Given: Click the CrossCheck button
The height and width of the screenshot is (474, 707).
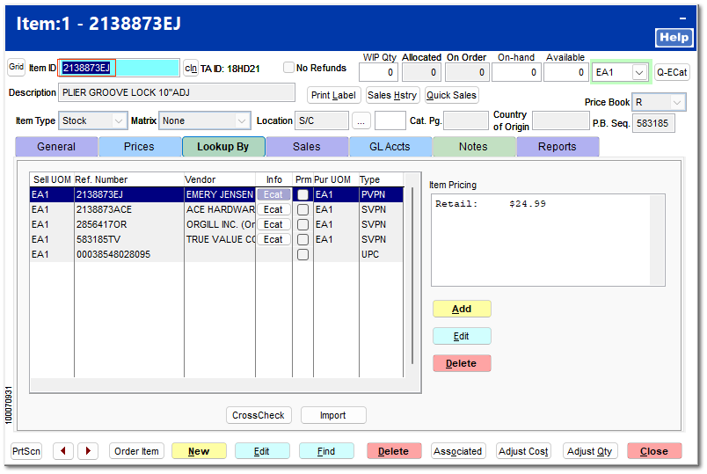Looking at the screenshot, I should coord(259,415).
